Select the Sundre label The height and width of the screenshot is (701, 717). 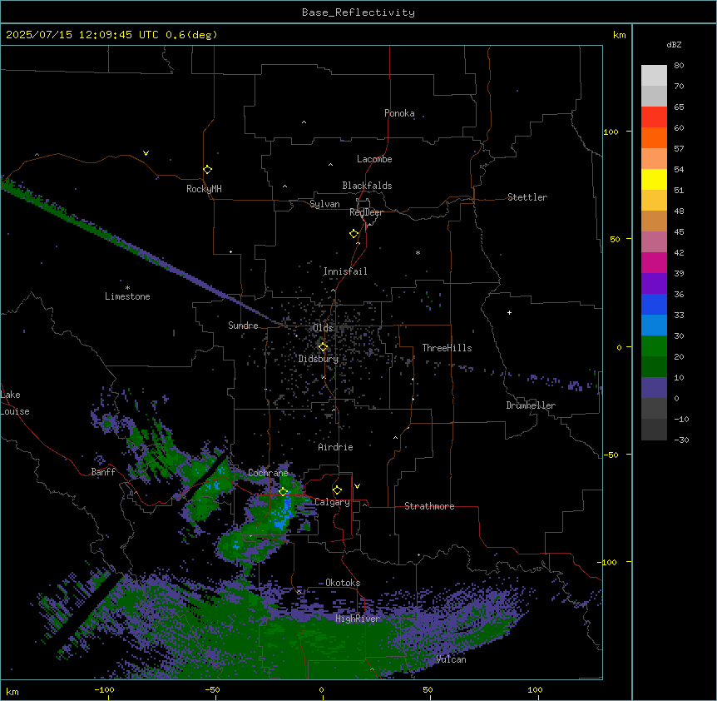(243, 326)
